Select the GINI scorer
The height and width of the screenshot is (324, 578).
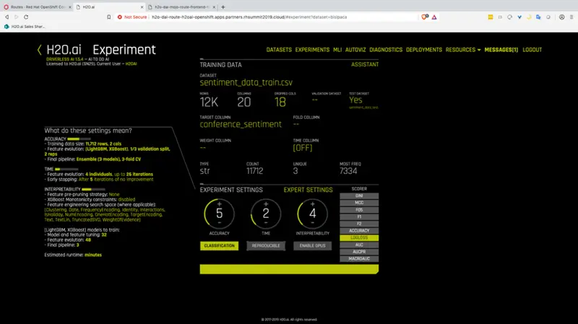tap(359, 196)
